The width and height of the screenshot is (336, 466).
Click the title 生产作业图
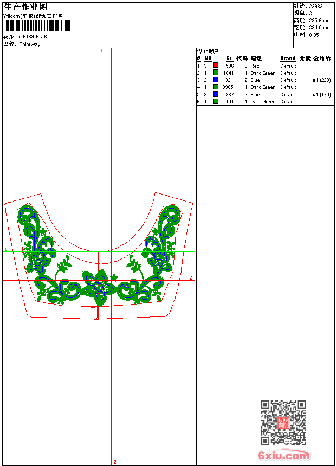25,7
